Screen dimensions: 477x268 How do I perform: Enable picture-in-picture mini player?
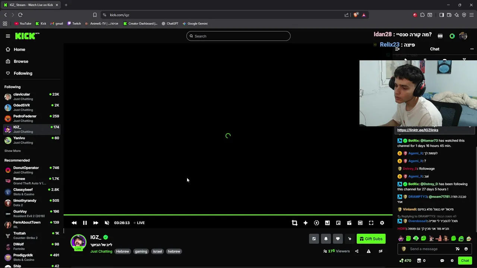[x=338, y=223]
